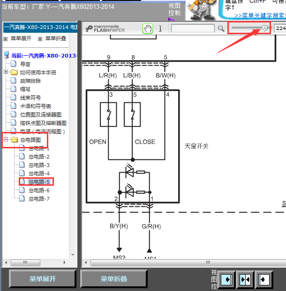
Task: Collapse the 总电路图 folder node
Action: coord(6,139)
